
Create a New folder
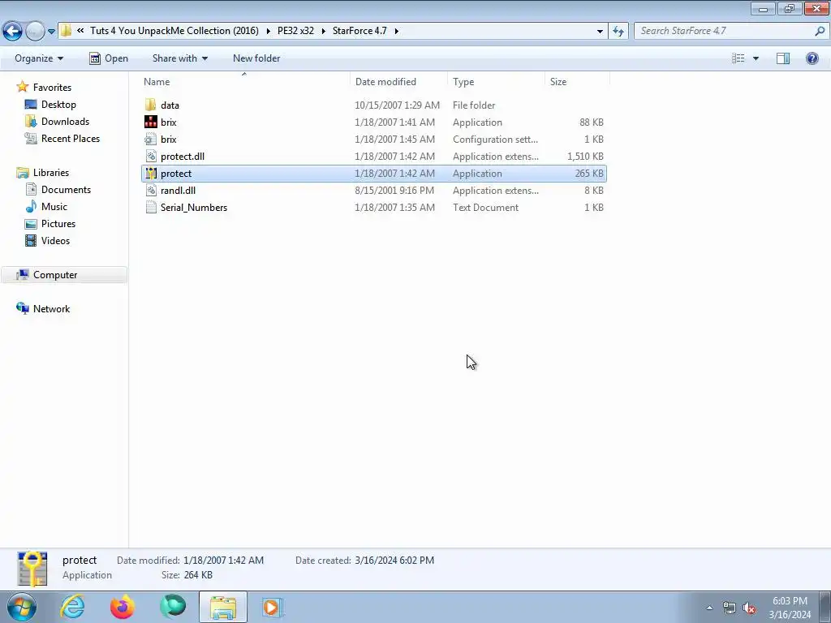point(256,58)
